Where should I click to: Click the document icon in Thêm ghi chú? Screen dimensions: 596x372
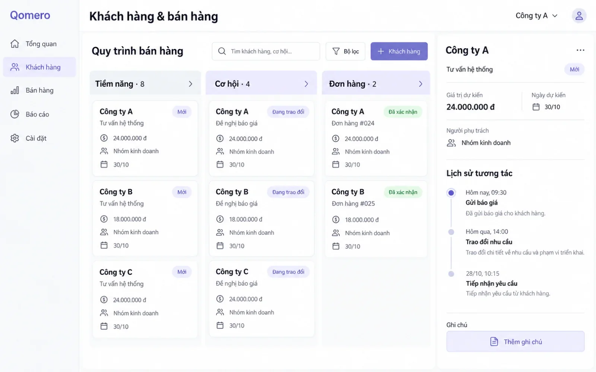494,341
